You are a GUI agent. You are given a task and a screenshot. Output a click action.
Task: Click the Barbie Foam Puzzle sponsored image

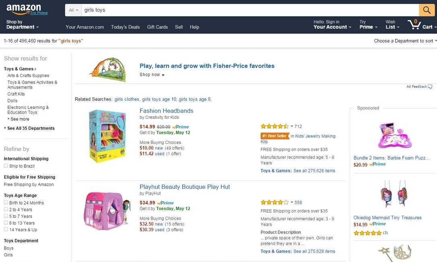point(392,135)
